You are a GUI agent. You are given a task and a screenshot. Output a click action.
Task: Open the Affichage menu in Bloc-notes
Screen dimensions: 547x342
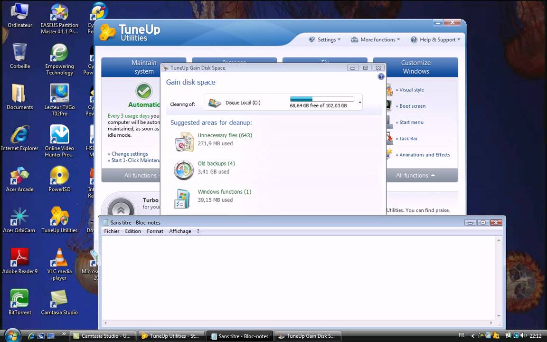pyautogui.click(x=180, y=231)
